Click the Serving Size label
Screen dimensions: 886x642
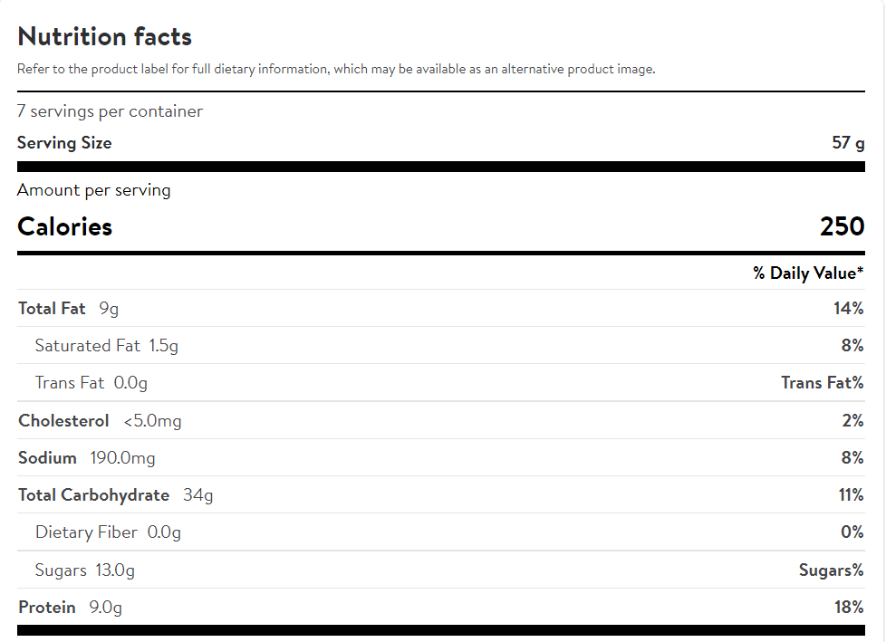[x=64, y=143]
